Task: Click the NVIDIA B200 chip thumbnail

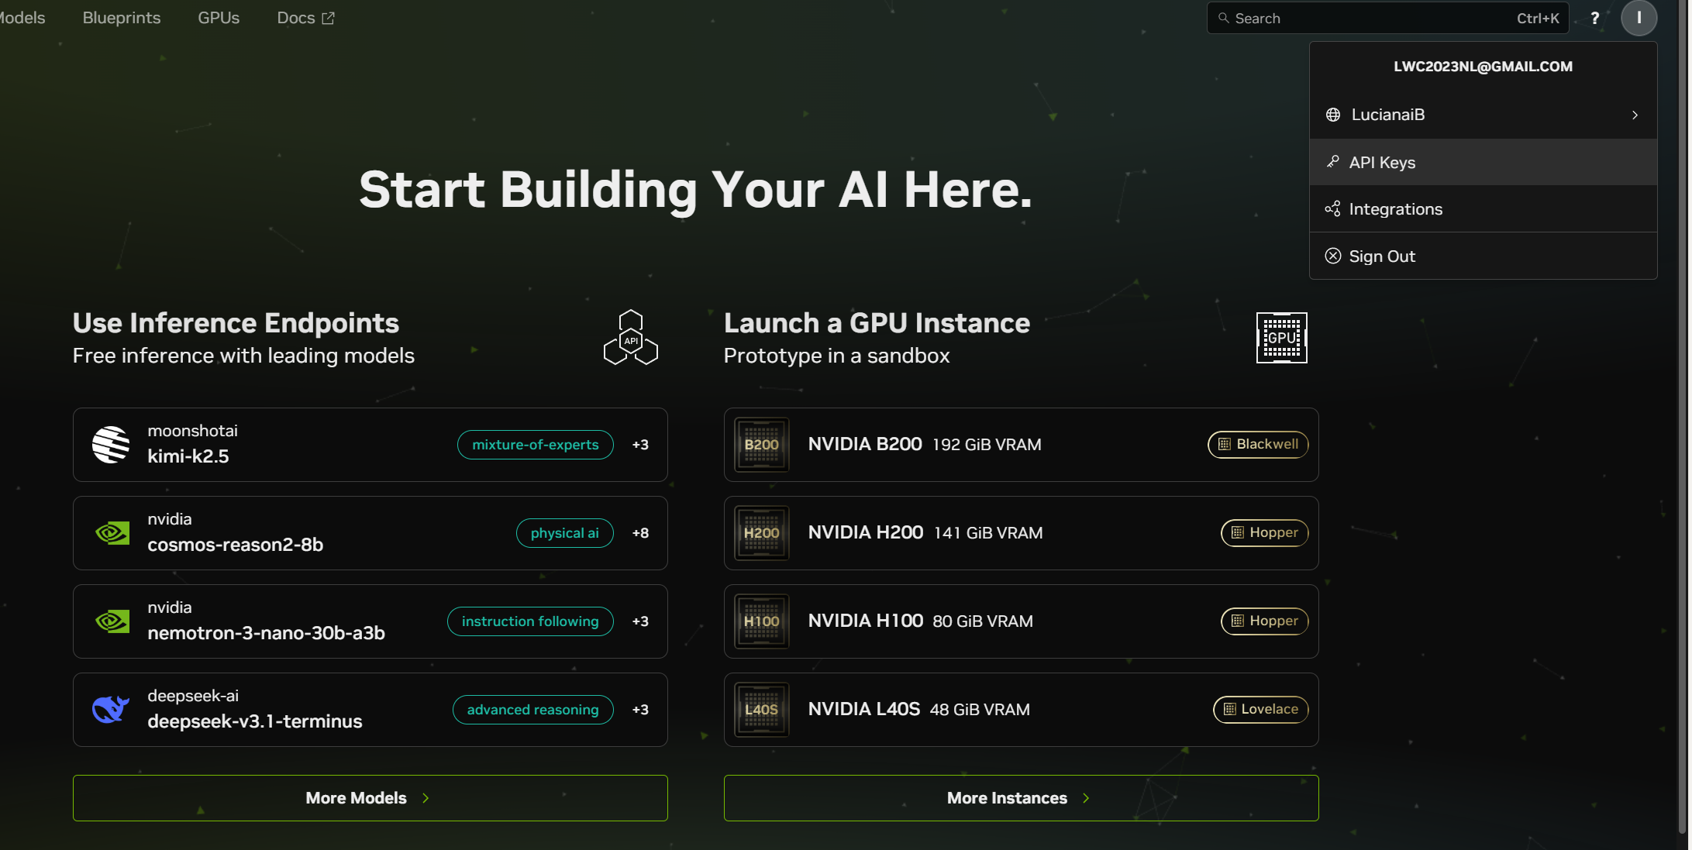Action: pyautogui.click(x=761, y=445)
